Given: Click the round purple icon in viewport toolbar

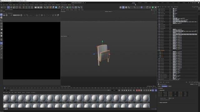Looking at the screenshot, I should pyautogui.click(x=142, y=7).
